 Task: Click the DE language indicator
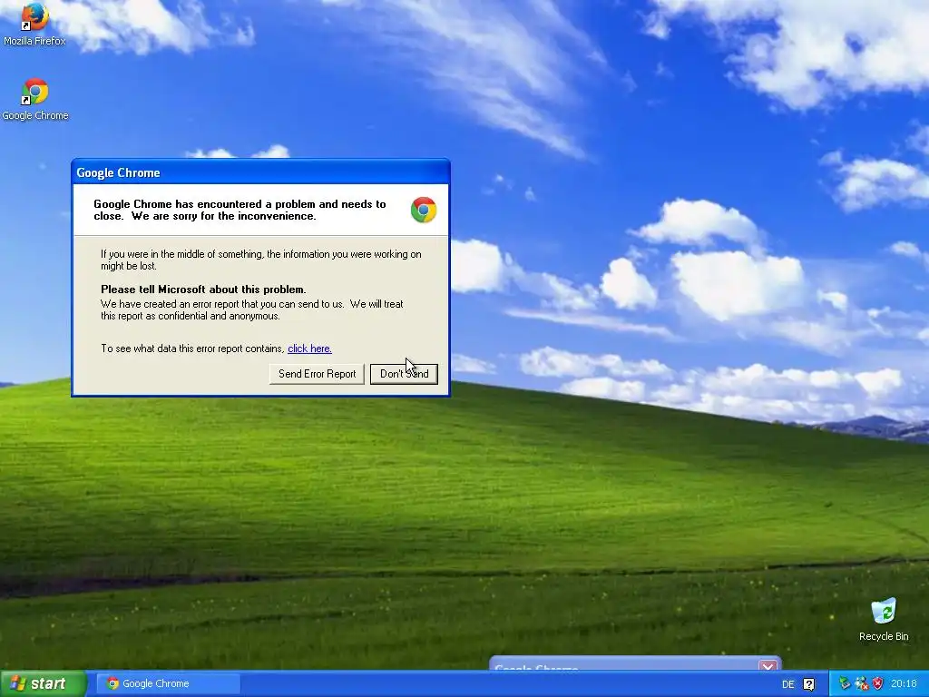click(787, 684)
